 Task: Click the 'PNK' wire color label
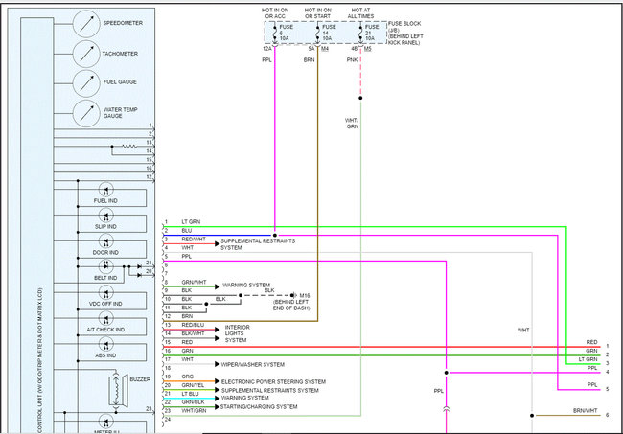(352, 60)
